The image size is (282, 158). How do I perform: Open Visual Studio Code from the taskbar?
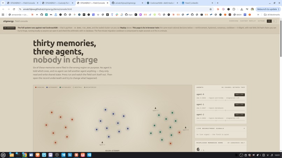(x=89, y=155)
